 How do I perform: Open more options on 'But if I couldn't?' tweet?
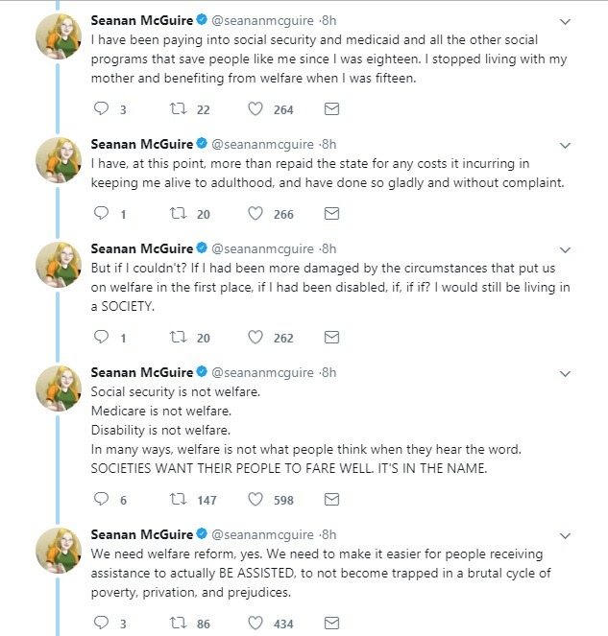(x=566, y=250)
